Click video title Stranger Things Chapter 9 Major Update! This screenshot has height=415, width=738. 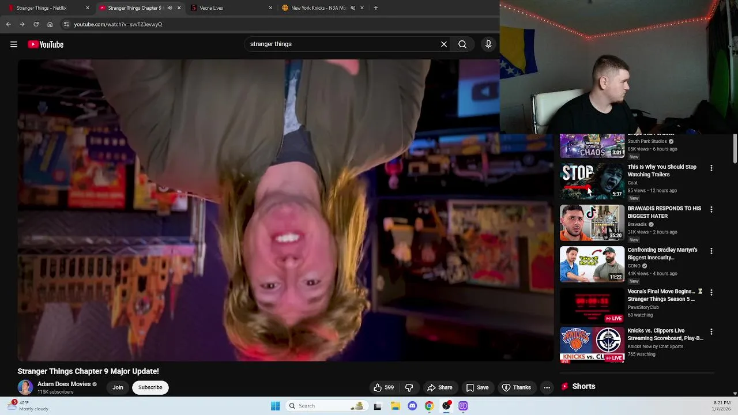[88, 371]
